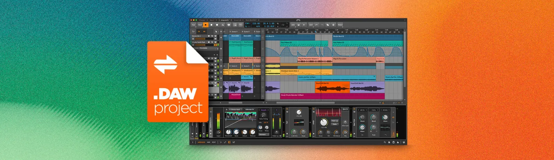Arm recording on Electro Kit 1 track
554x160 pixels.
pyautogui.click(x=209, y=36)
